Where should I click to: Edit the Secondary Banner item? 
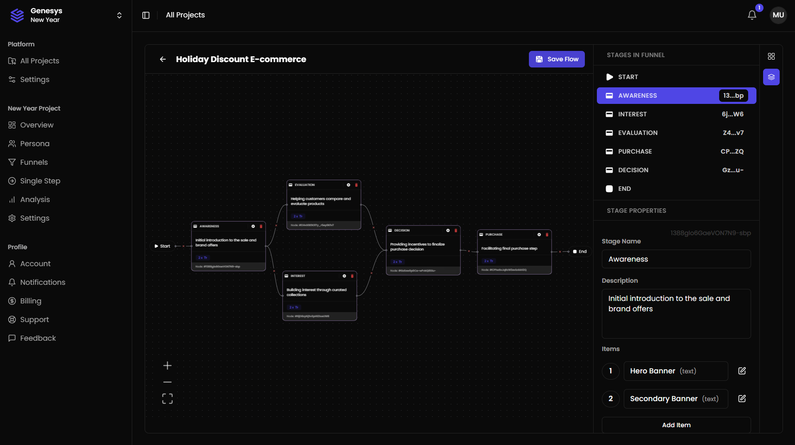point(742,399)
